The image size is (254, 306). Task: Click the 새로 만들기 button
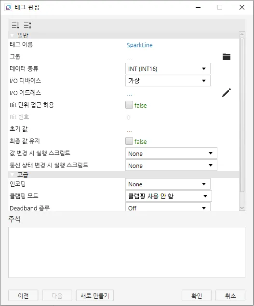tap(95, 295)
